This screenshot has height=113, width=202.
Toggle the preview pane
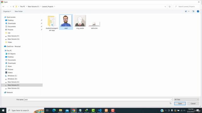[193, 11]
